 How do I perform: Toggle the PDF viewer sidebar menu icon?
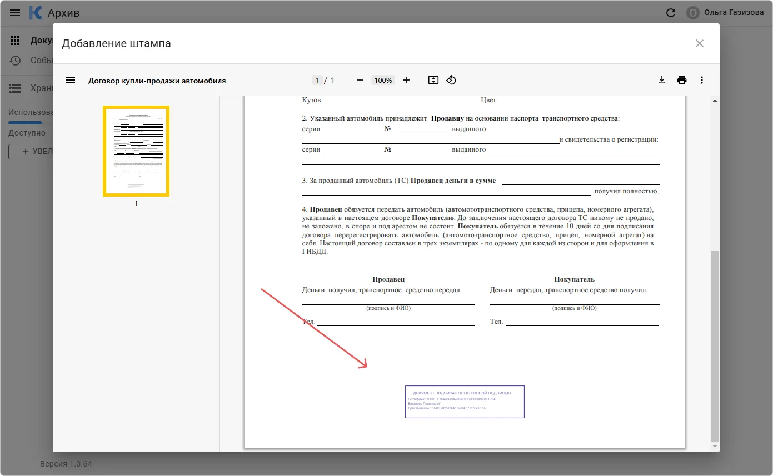tap(71, 80)
